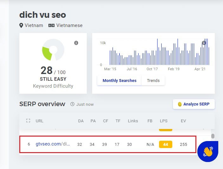Click the expand fullscreen icon in SERP table
Screen dimensions: 223x169
point(28,121)
